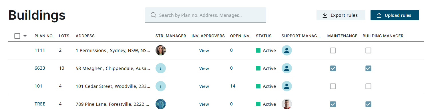Click open invoices count 0 for plan 1111
The width and height of the screenshot is (428, 112).
232,50
